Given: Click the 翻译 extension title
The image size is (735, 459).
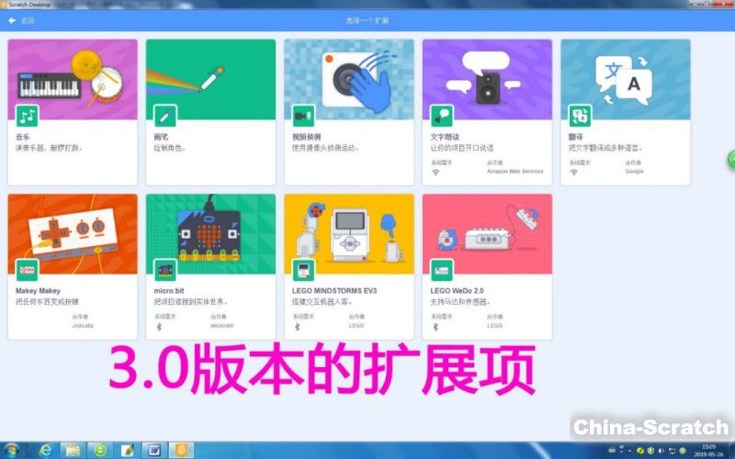Looking at the screenshot, I should (x=576, y=137).
